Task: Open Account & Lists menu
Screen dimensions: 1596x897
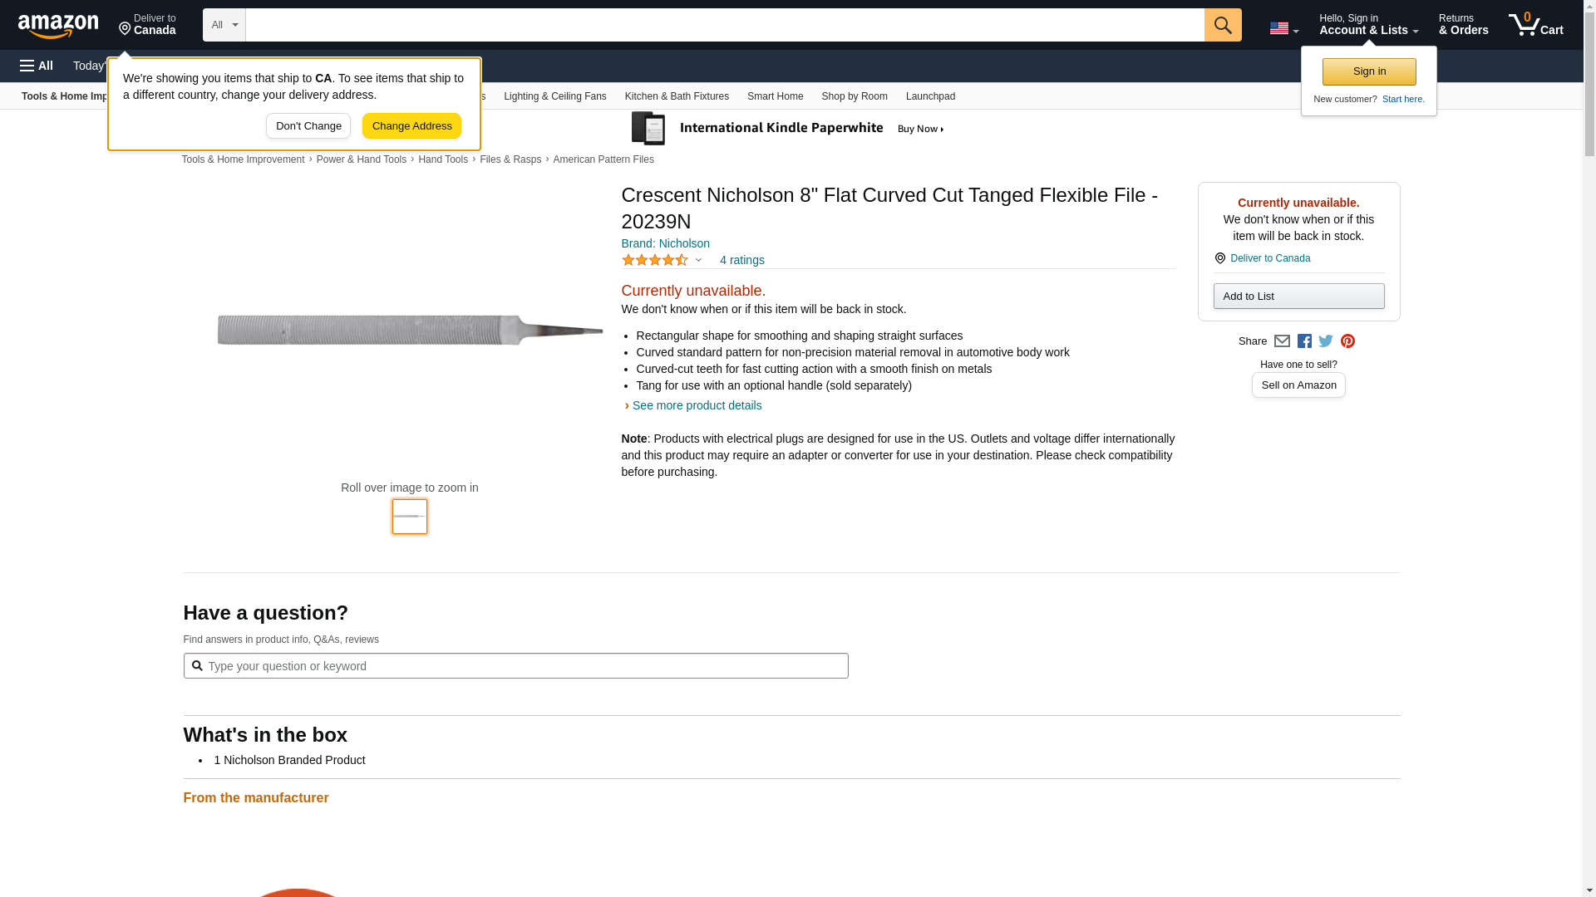Action: pyautogui.click(x=1368, y=25)
